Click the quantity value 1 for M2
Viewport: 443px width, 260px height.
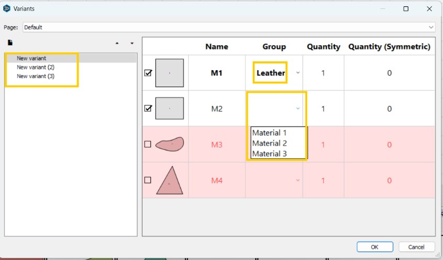tap(323, 109)
